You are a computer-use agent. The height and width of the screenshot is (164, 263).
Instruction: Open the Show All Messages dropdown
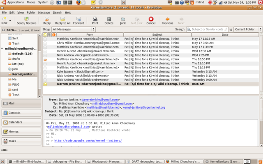click(x=74, y=29)
